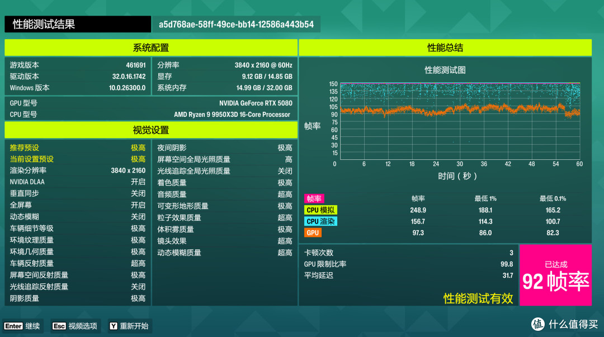
Task: Click the pink 已达成 92 帧率 result box
Action: pyautogui.click(x=555, y=275)
